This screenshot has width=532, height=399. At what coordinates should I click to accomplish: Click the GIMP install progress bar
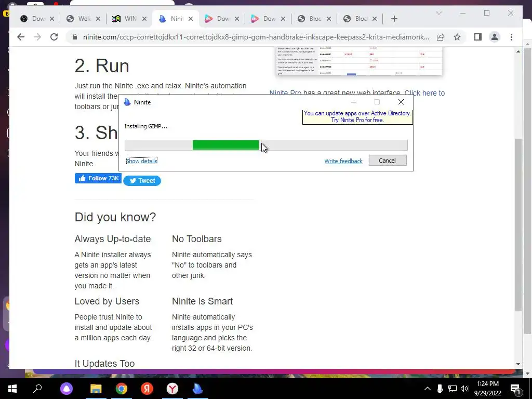pos(266,145)
